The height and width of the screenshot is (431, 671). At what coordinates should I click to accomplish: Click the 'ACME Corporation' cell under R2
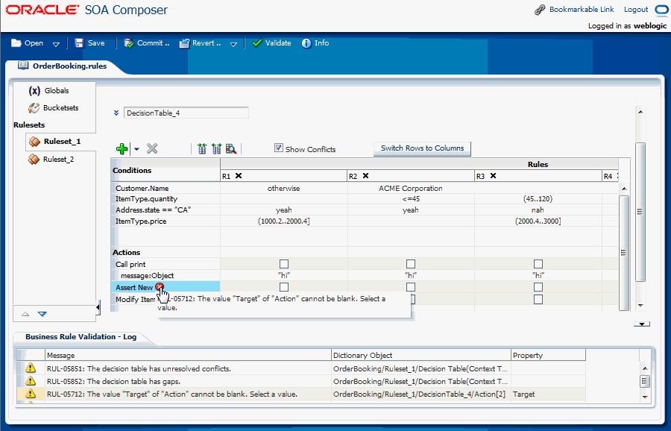[410, 189]
